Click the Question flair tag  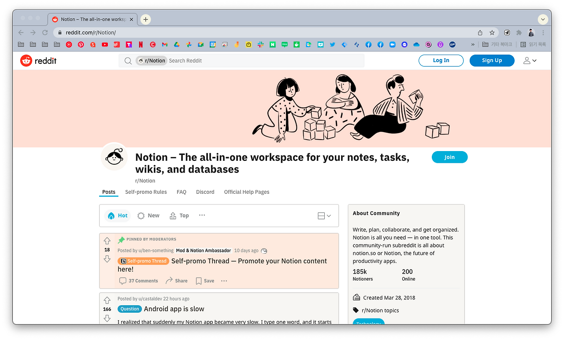point(130,309)
